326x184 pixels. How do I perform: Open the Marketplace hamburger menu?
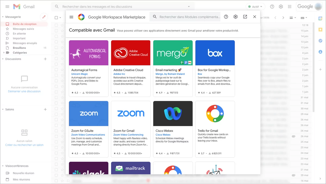71,17
